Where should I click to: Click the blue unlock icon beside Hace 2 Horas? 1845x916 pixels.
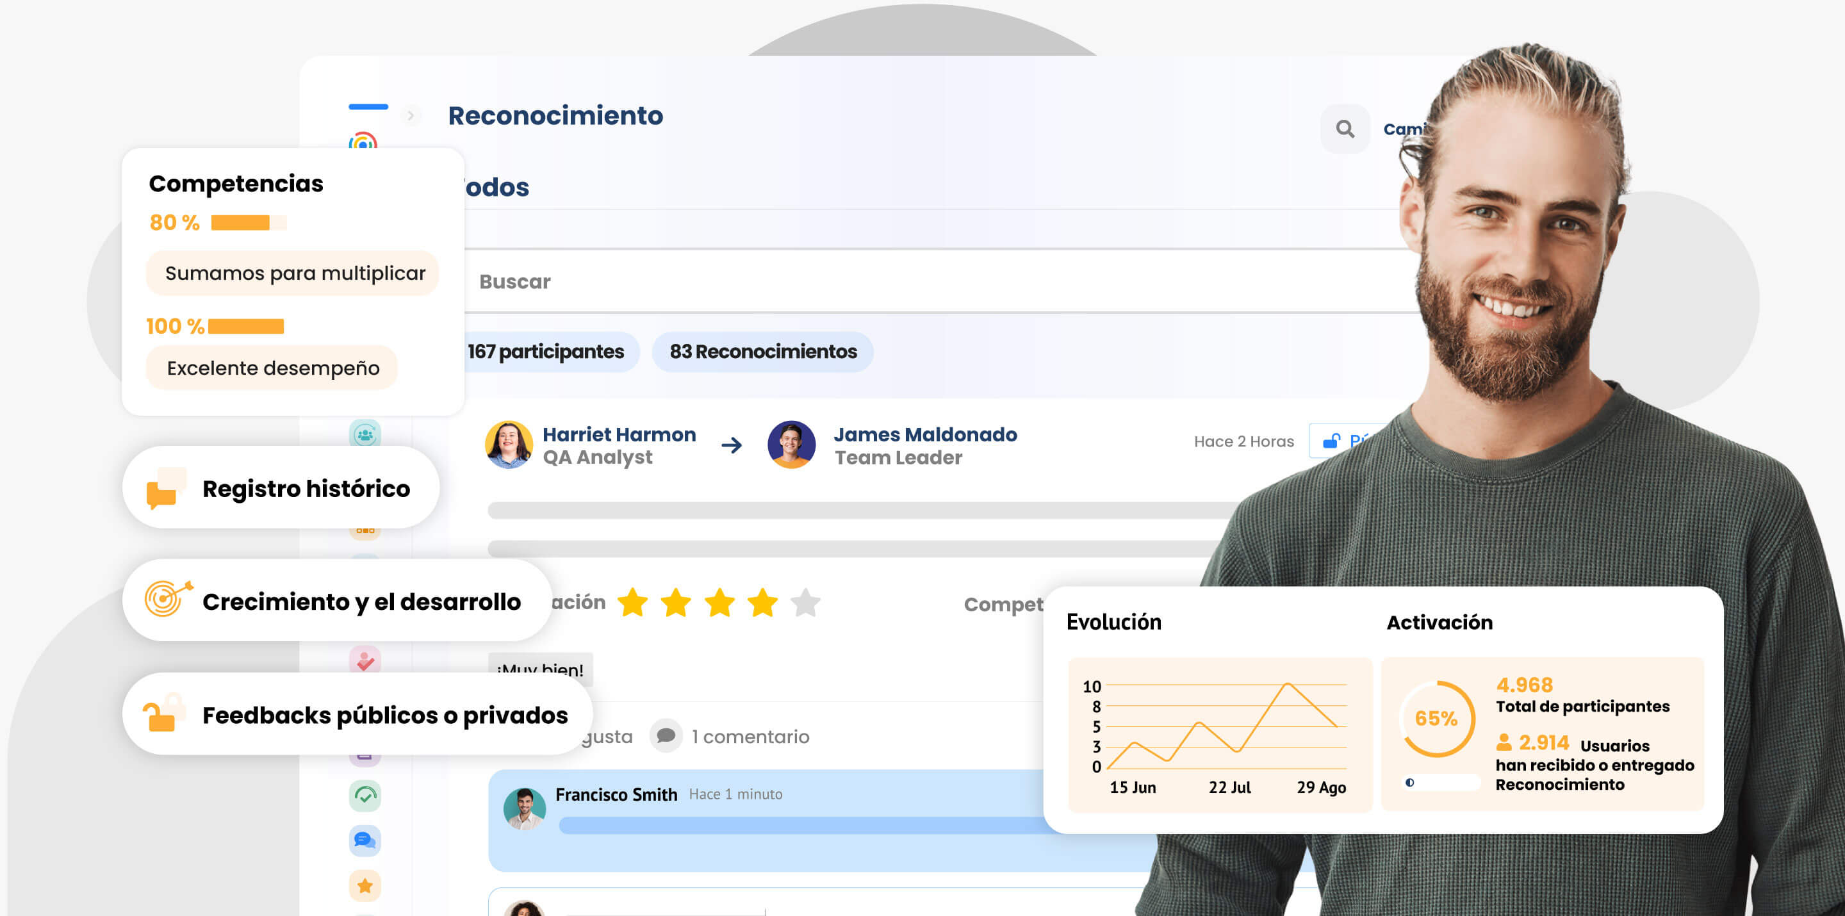pos(1331,441)
